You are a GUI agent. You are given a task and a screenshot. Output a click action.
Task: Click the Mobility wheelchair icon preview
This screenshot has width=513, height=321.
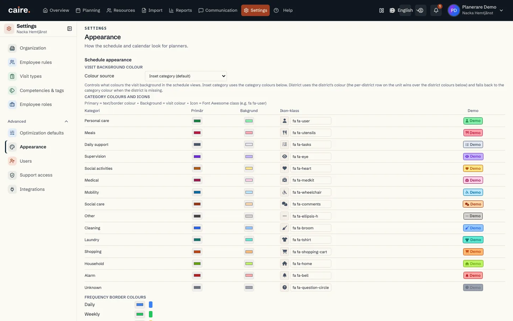(284, 192)
